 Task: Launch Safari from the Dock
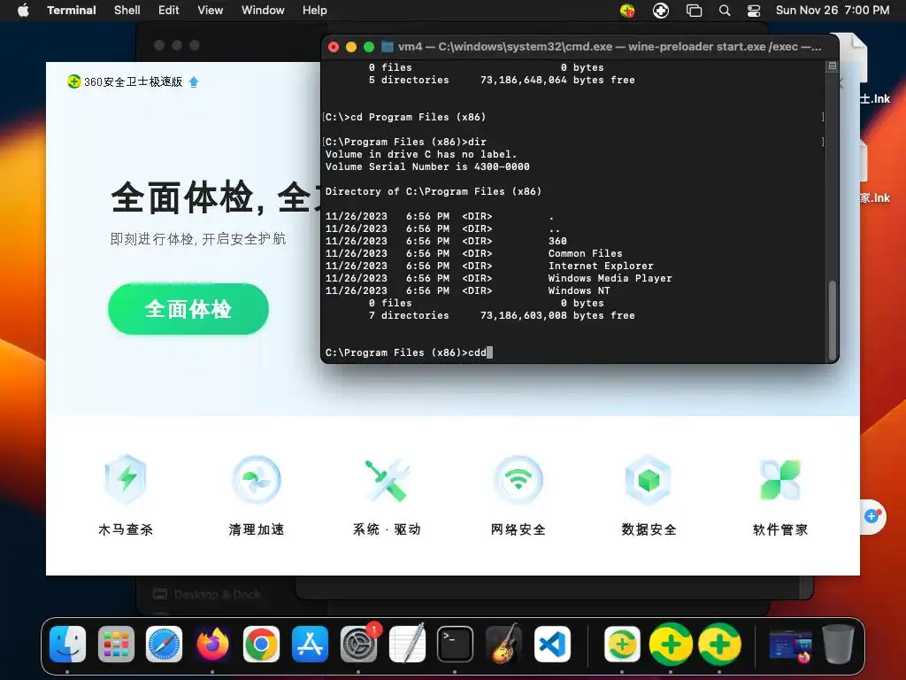pyautogui.click(x=164, y=645)
